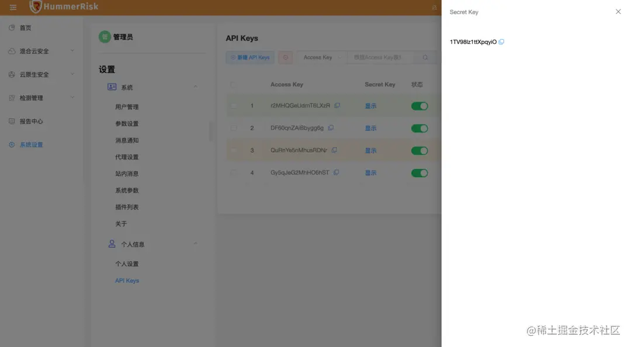The height and width of the screenshot is (347, 631).
Task: Check the row 2 checkbox
Action: (233, 127)
